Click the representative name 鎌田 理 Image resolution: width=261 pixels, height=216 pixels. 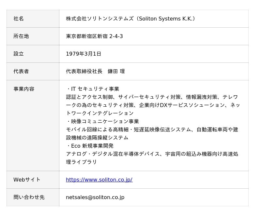pyautogui.click(x=116, y=71)
